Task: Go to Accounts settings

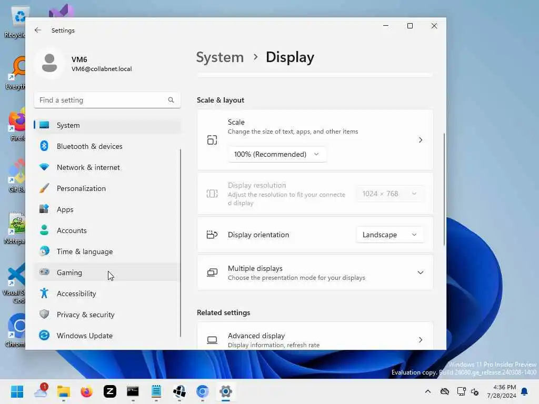Action: (x=107, y=230)
